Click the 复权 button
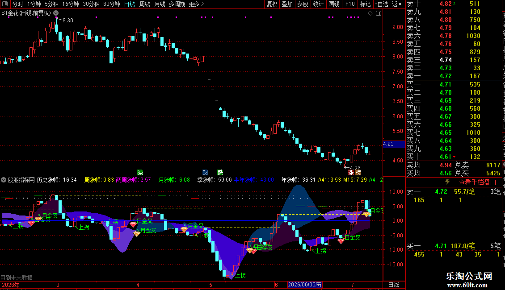 point(272,4)
